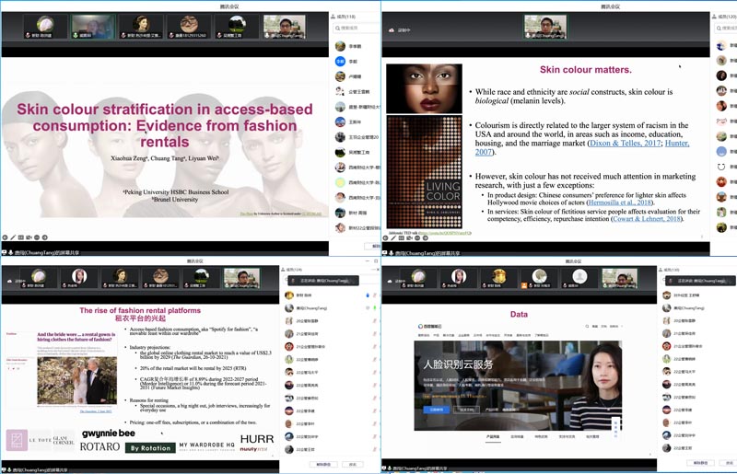Open the 产品特色 tab on Baidu page

coord(493,436)
